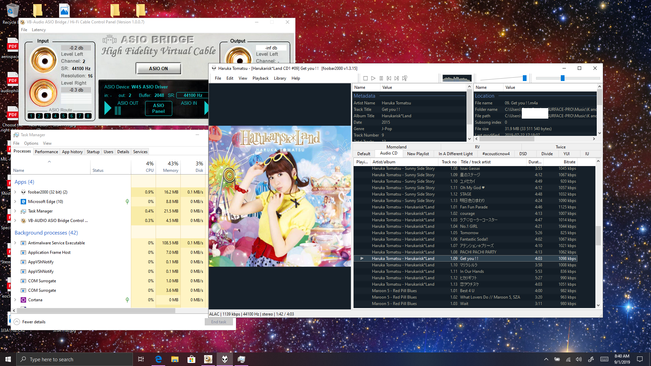Screen dimensions: 651x366
Task: Select the New Playlist tab
Action: click(x=418, y=154)
